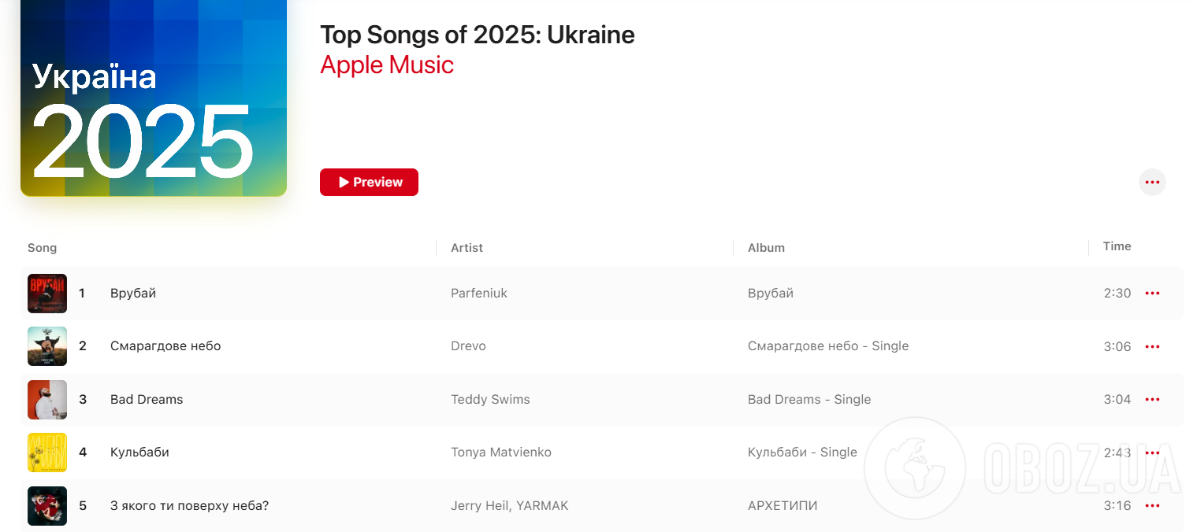The image size is (1197, 532).
Task: Click the "Врубай" album artwork
Action: point(47,293)
